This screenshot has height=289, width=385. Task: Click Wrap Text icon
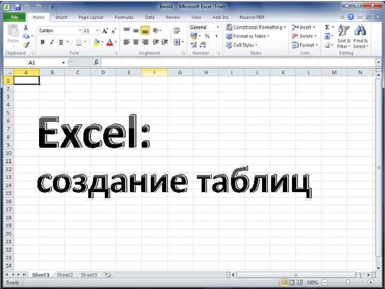tap(177, 31)
